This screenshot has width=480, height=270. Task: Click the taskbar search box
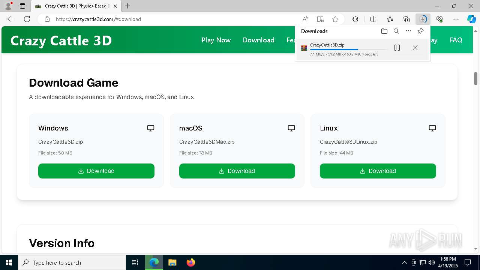[72, 262]
